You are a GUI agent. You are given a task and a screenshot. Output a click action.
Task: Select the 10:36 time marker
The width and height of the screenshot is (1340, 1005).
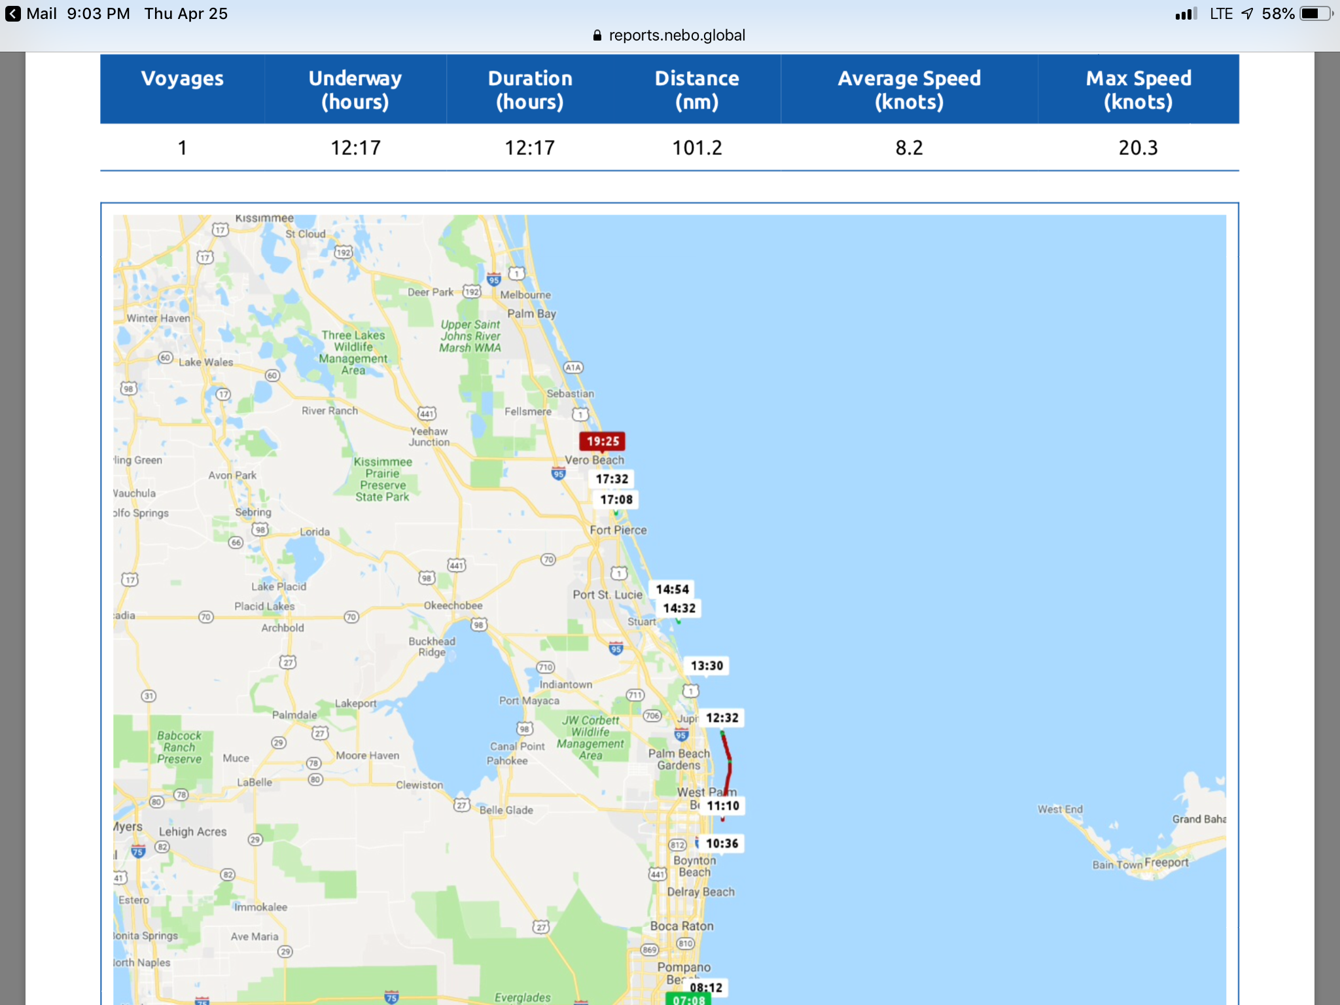[x=722, y=844]
